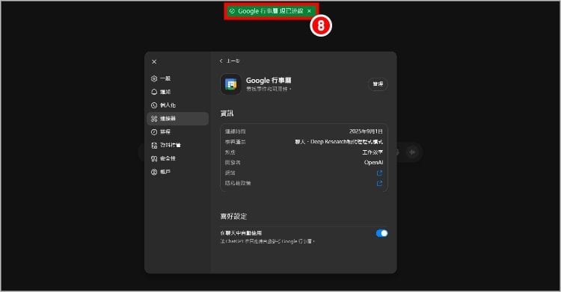Click the Deep Research capabilities value text

339,142
